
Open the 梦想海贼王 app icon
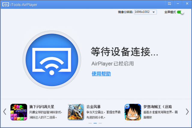click(x=133, y=112)
